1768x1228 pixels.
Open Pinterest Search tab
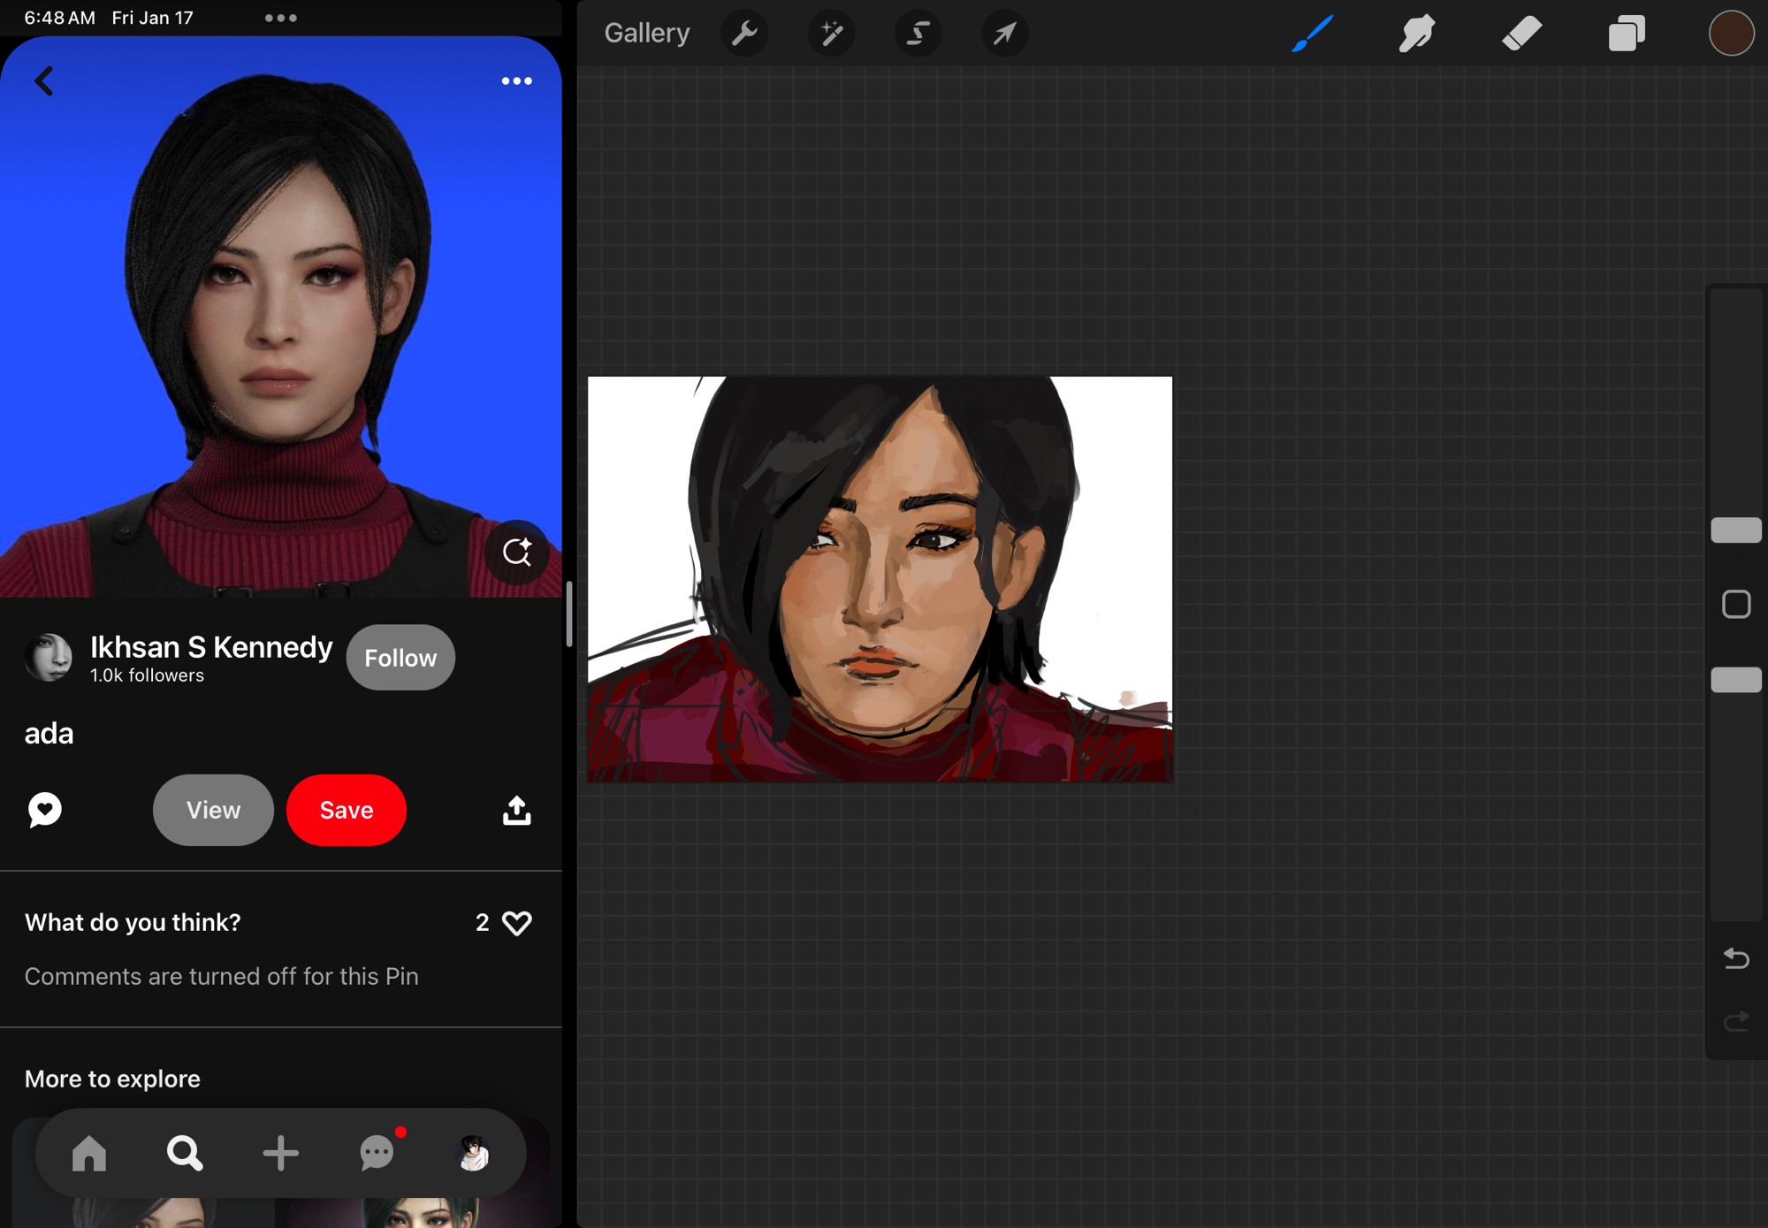185,1154
